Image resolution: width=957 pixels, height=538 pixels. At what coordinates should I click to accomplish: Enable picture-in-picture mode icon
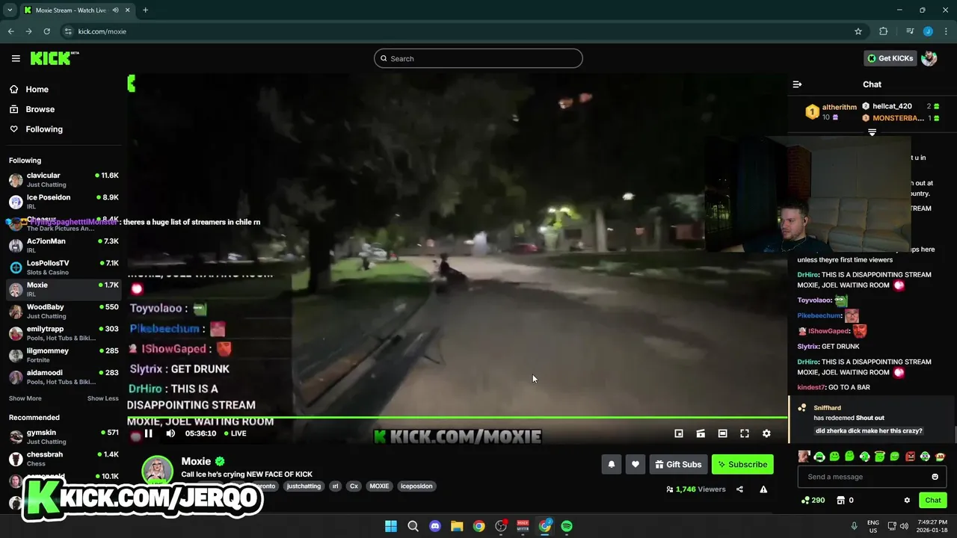point(679,433)
